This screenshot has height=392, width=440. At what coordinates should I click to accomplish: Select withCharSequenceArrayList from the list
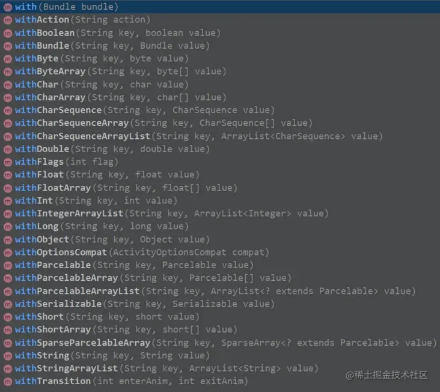coord(220,136)
